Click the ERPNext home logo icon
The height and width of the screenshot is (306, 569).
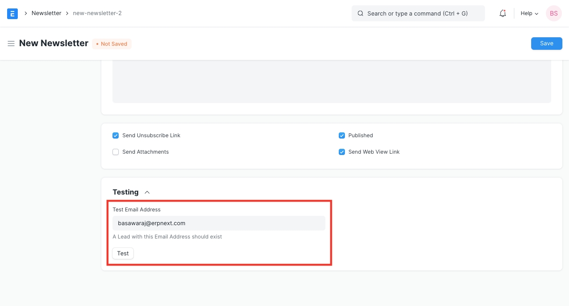pyautogui.click(x=12, y=13)
